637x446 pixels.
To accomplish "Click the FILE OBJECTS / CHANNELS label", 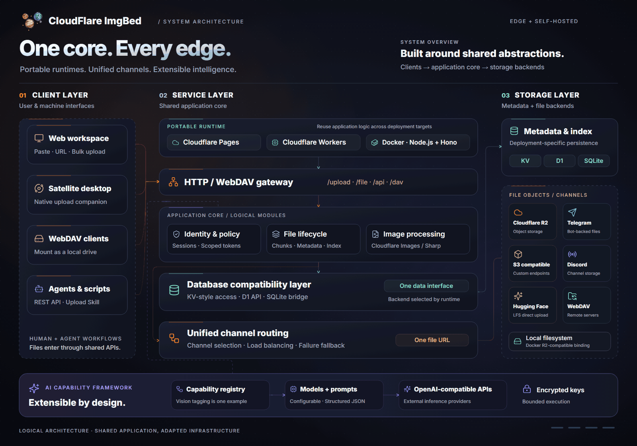I will tap(548, 195).
